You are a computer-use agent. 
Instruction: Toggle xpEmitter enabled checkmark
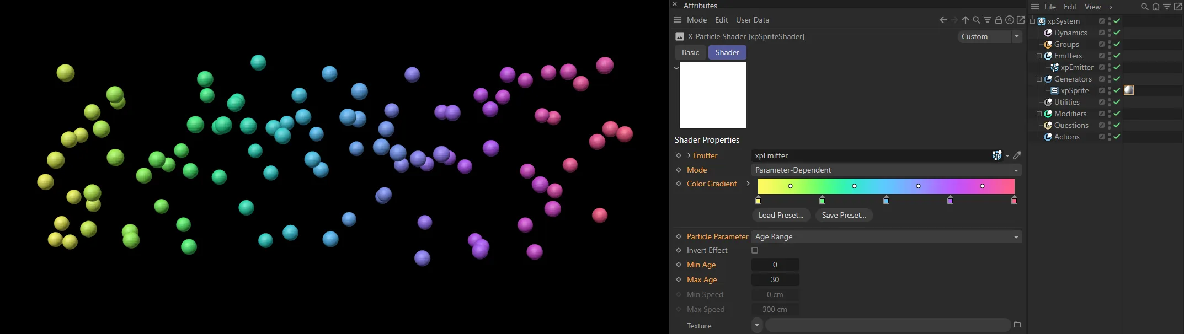pos(1117,67)
